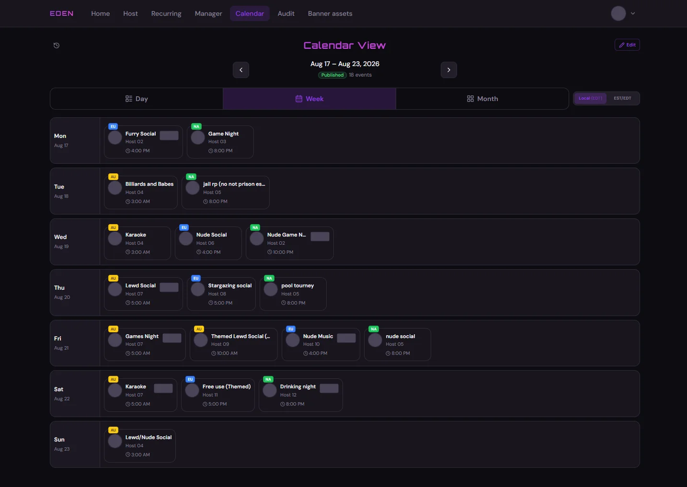Click the EDEN logo
This screenshot has height=487, width=687.
(x=62, y=13)
